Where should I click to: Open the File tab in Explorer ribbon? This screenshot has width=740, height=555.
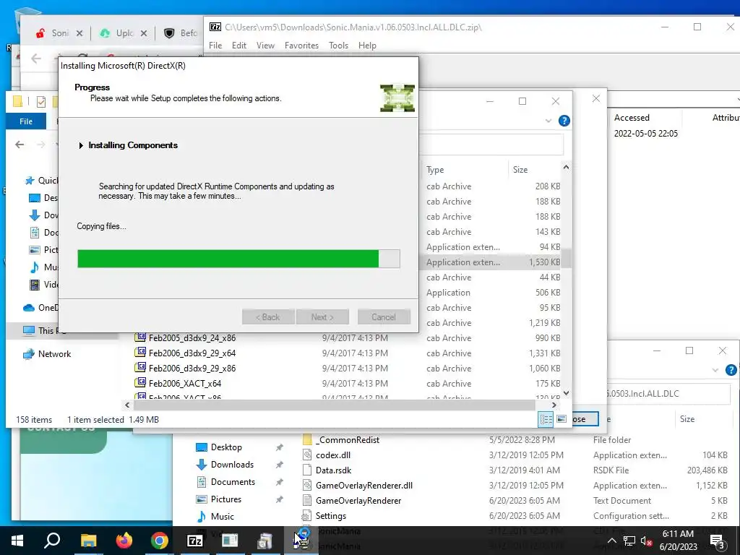click(26, 121)
